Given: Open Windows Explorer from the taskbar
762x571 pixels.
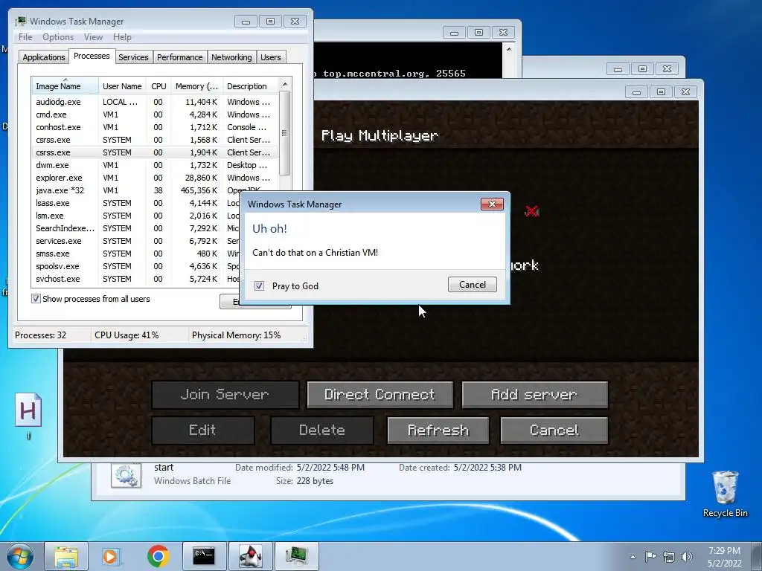Looking at the screenshot, I should coord(66,556).
